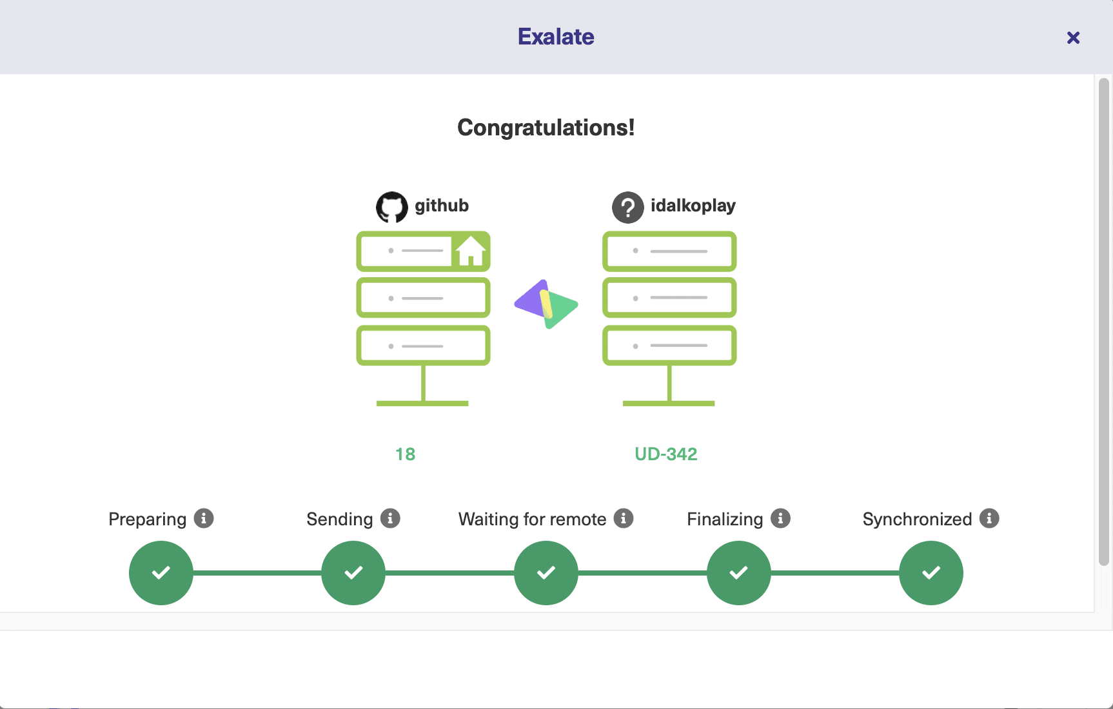Click the info icon next to Finalizing
The image size is (1113, 709).
[780, 518]
